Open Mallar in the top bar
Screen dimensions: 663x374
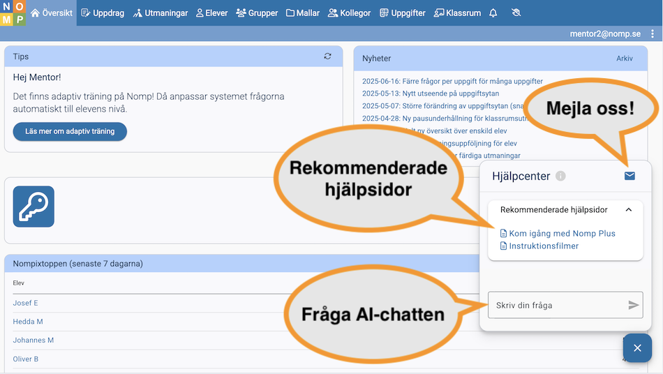pos(303,13)
